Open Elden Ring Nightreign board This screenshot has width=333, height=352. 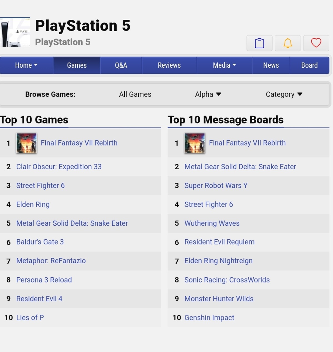(219, 261)
